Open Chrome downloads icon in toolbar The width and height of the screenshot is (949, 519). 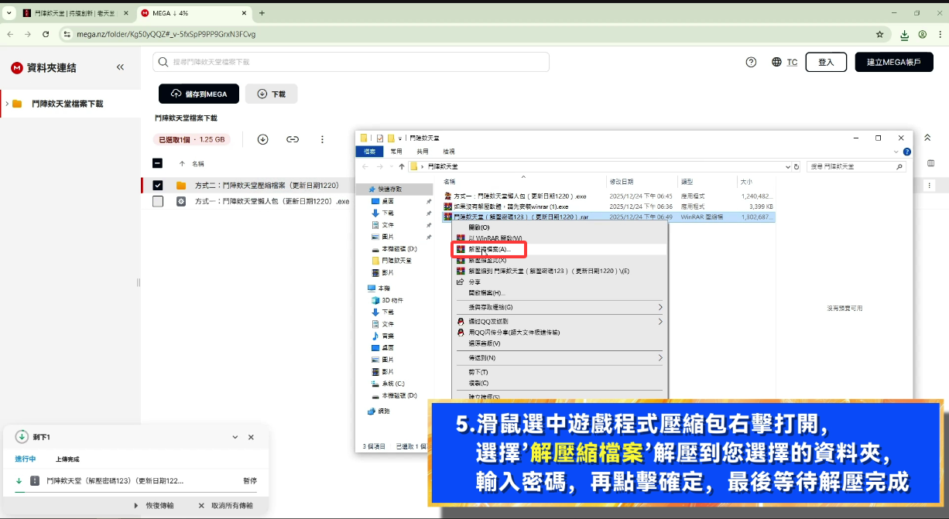pos(904,34)
